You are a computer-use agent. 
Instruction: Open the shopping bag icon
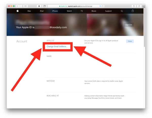pos(132,11)
